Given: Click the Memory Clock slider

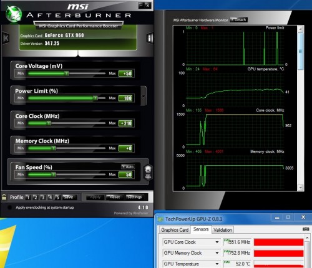Looking at the screenshot, I should click(x=67, y=148).
